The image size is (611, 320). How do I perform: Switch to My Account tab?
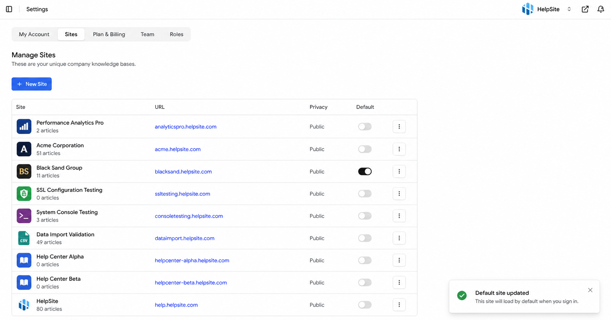34,34
